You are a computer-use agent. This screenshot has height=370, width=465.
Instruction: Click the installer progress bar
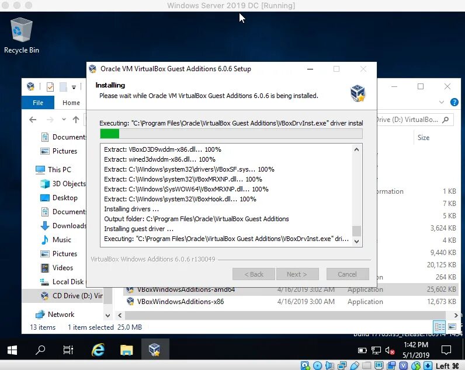[x=231, y=134]
